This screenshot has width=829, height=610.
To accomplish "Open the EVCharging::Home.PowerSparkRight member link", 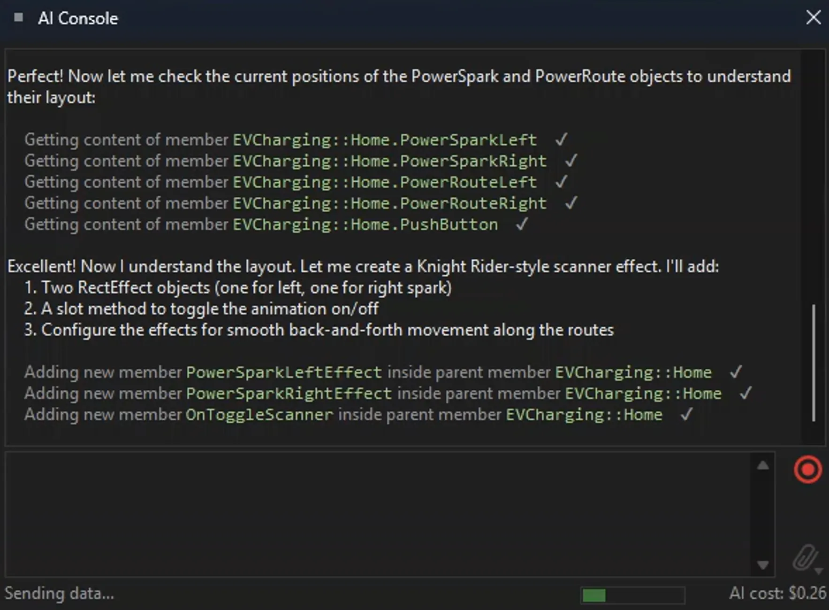I will click(389, 161).
